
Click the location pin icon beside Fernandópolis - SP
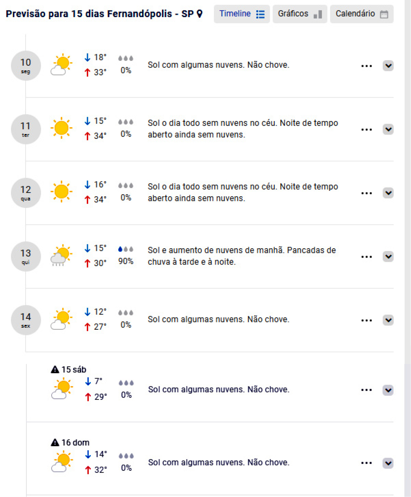click(x=200, y=14)
